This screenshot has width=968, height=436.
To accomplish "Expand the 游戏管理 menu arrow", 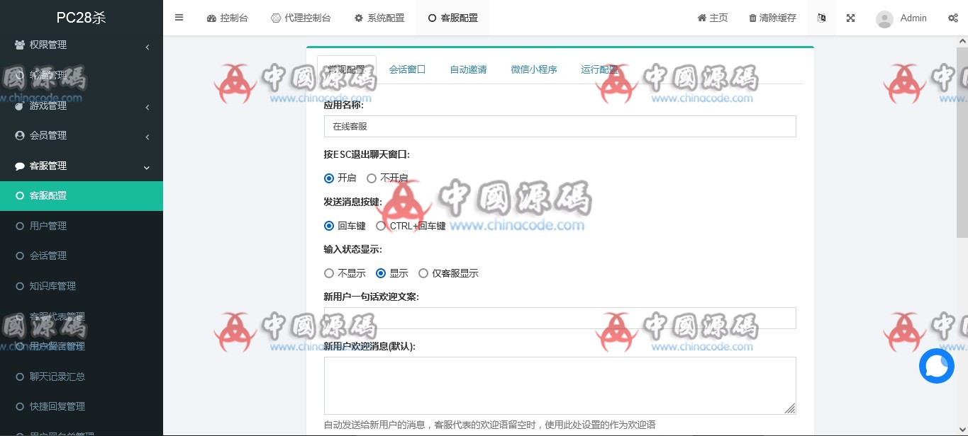I will point(147,107).
